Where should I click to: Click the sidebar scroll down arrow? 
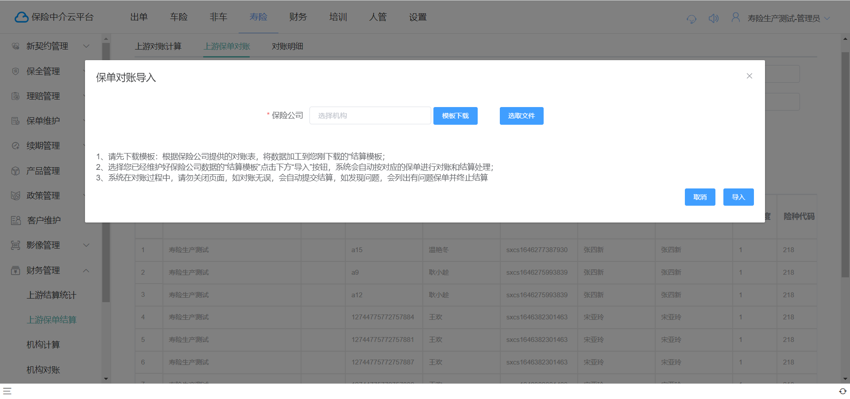106,379
